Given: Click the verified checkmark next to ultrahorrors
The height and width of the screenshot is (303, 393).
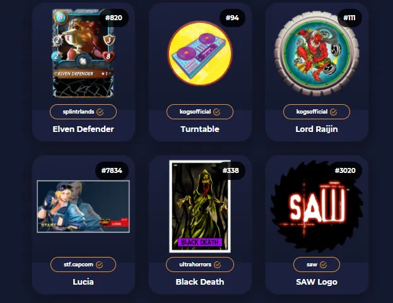Looking at the screenshot, I should (217, 264).
